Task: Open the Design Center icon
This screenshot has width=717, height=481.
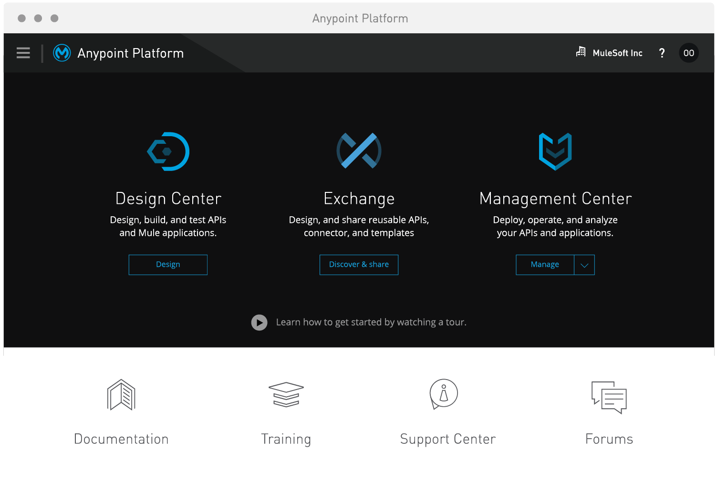Action: (168, 151)
